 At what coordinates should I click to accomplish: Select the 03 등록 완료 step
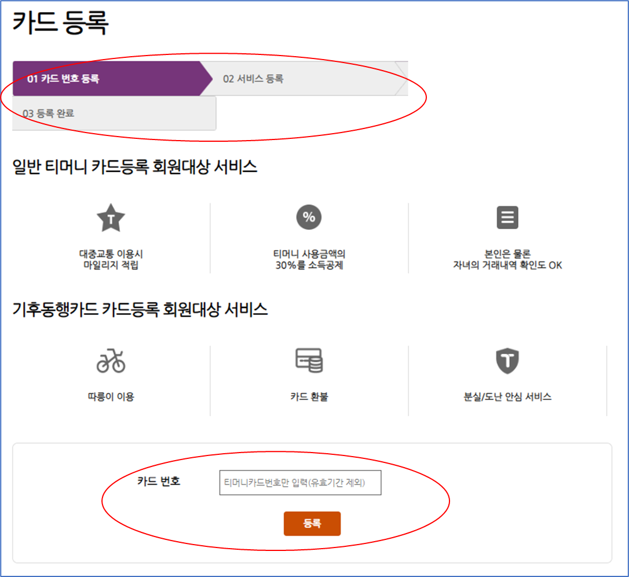tap(114, 113)
